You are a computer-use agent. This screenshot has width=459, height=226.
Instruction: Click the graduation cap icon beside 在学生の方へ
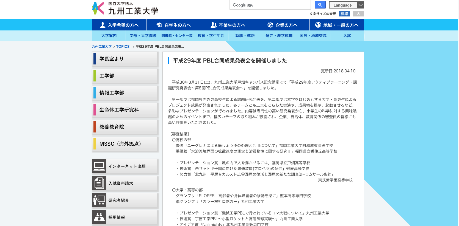(x=159, y=25)
